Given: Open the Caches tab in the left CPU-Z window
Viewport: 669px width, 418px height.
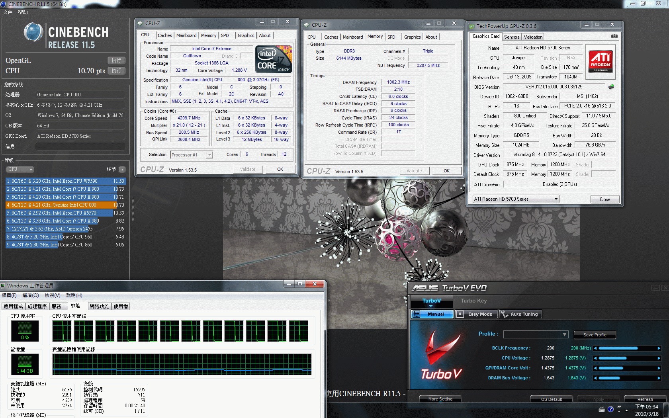Looking at the screenshot, I should tap(164, 35).
